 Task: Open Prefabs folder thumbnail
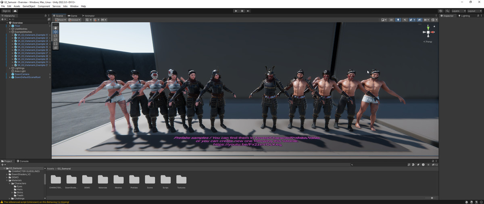click(134, 179)
